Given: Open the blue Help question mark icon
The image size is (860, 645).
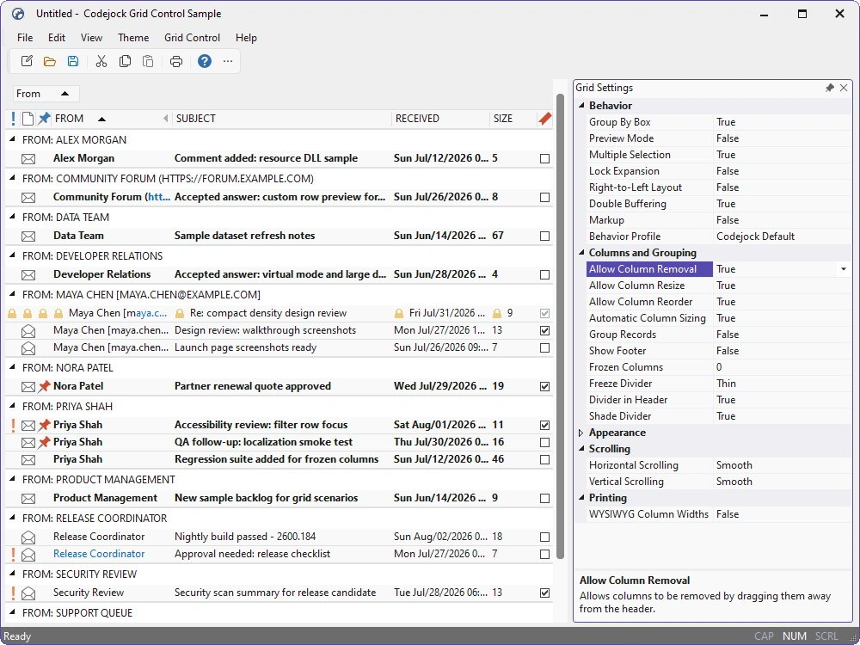Looking at the screenshot, I should point(205,61).
